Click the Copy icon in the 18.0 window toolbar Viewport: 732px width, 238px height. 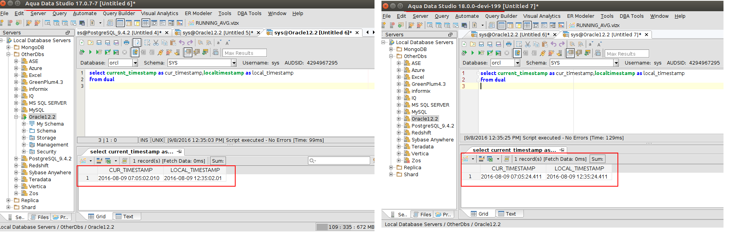536,44
